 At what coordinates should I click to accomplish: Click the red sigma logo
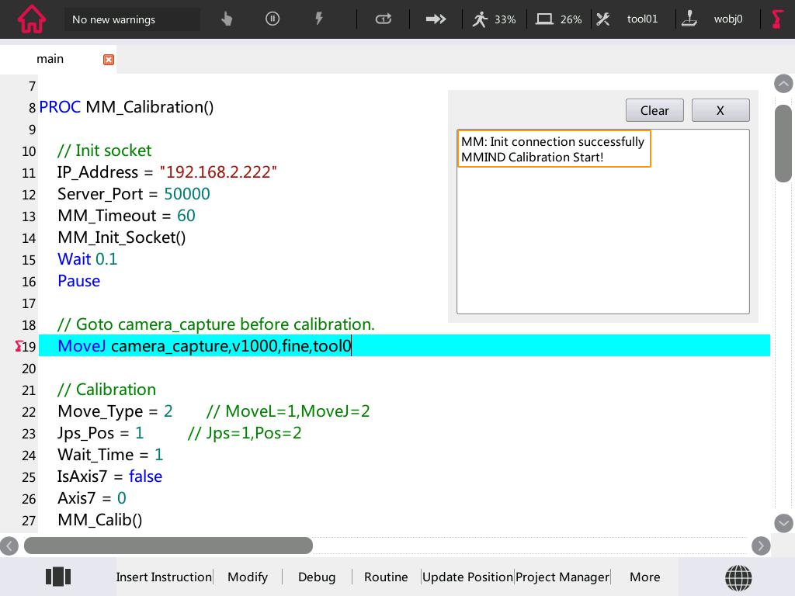[776, 19]
